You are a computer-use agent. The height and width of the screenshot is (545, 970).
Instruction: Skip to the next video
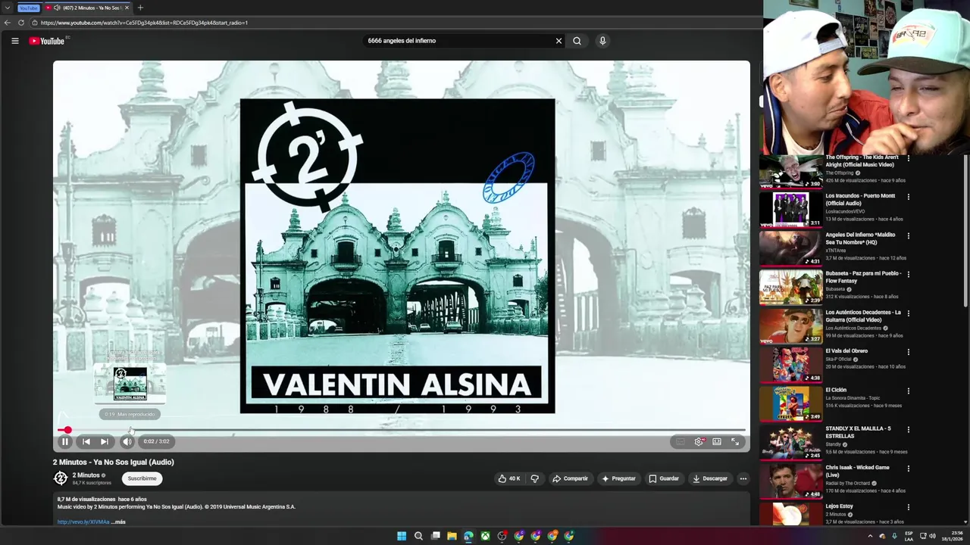click(105, 441)
